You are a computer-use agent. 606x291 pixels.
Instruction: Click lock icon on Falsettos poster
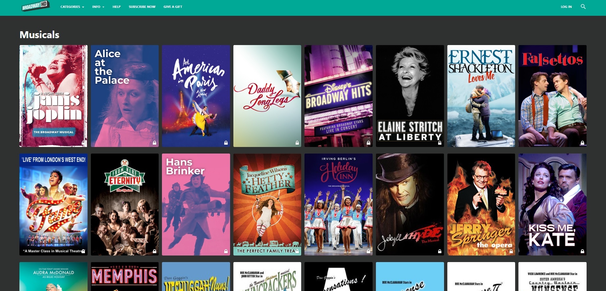coord(582,143)
